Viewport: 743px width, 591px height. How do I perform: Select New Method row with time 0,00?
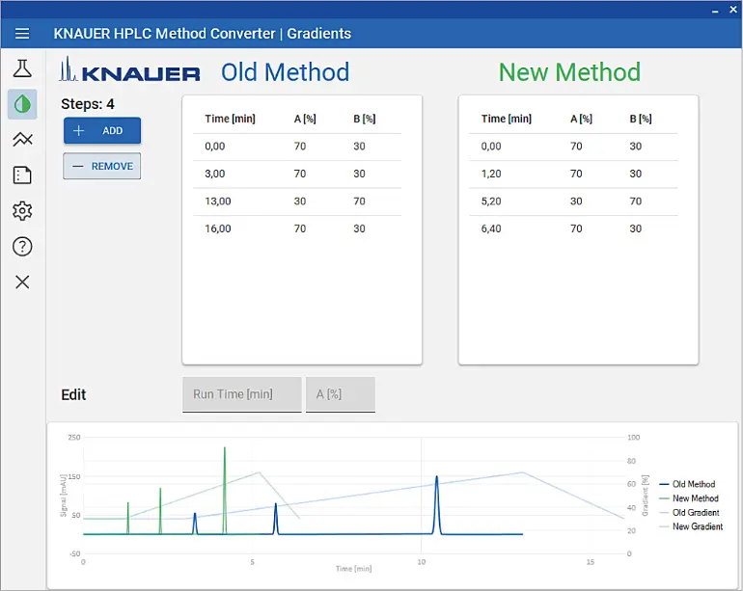tap(573, 147)
